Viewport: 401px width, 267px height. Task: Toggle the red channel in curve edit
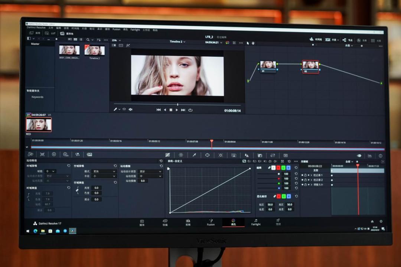coord(278,168)
